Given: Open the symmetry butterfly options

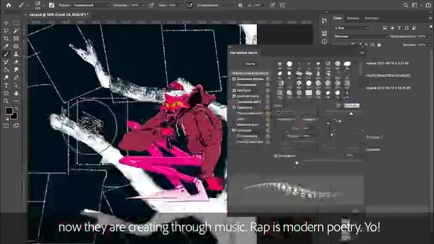Looking at the screenshot, I should click(x=282, y=5).
